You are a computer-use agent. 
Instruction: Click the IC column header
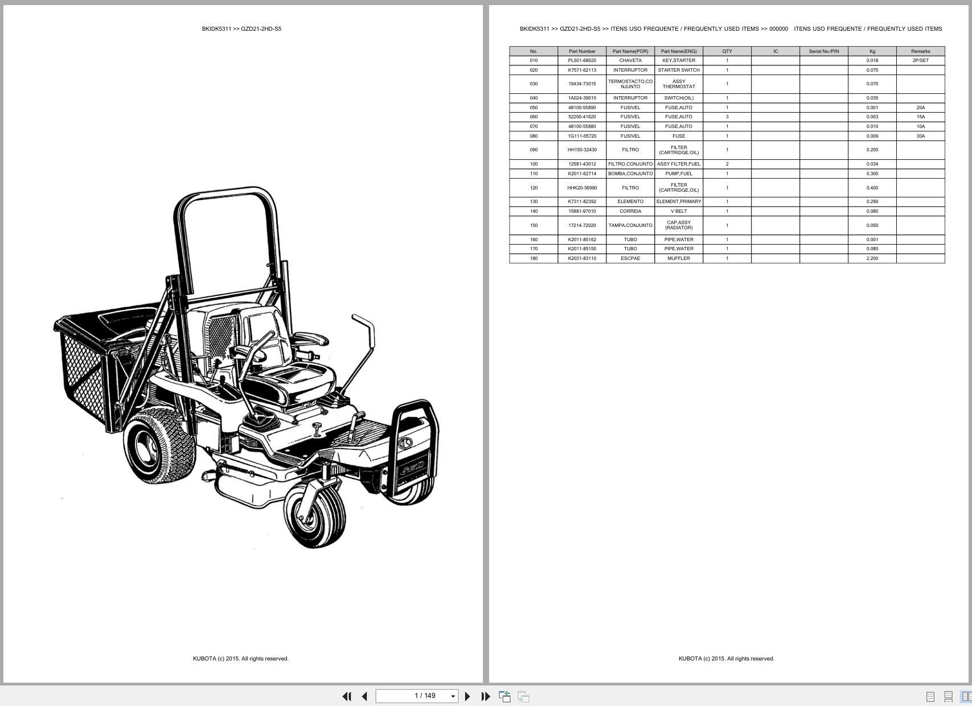[x=776, y=51]
